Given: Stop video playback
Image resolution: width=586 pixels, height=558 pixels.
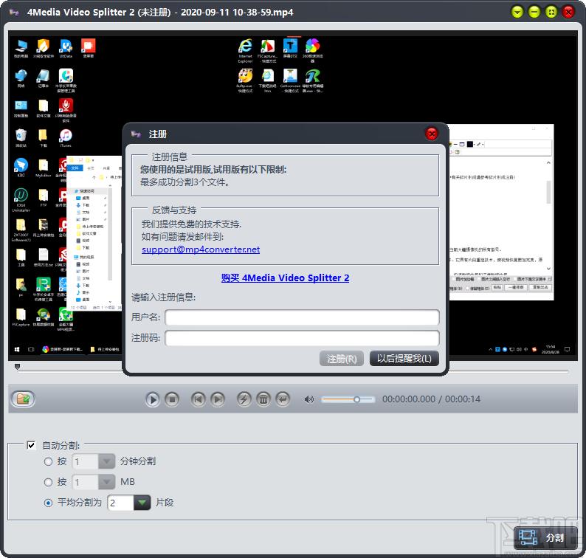Looking at the screenshot, I should [172, 399].
